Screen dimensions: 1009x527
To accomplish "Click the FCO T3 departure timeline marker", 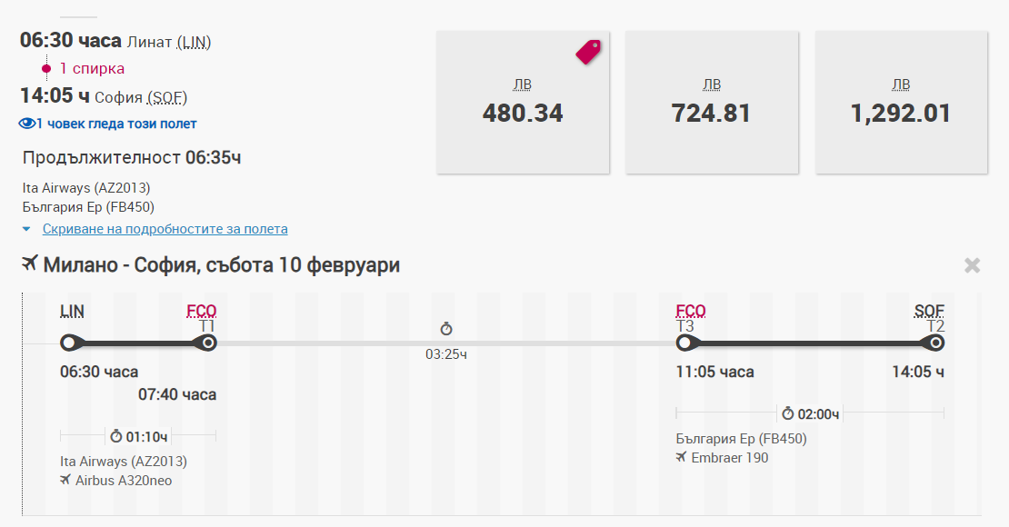I will tap(686, 343).
